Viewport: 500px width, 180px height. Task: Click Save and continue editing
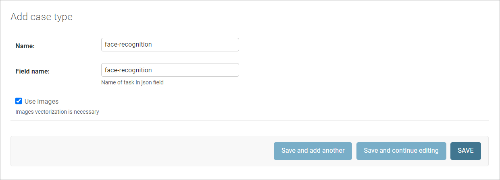(401, 151)
